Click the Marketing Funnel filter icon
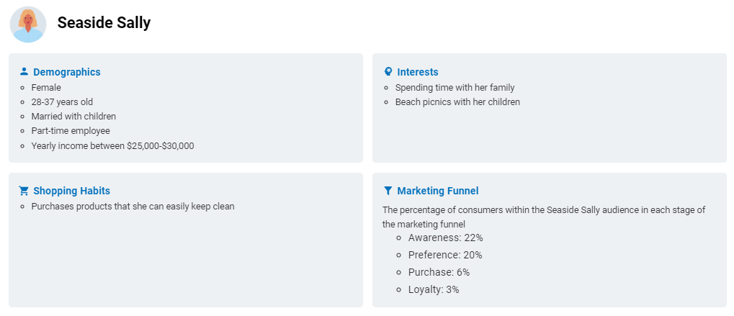The width and height of the screenshot is (734, 316). tap(388, 191)
